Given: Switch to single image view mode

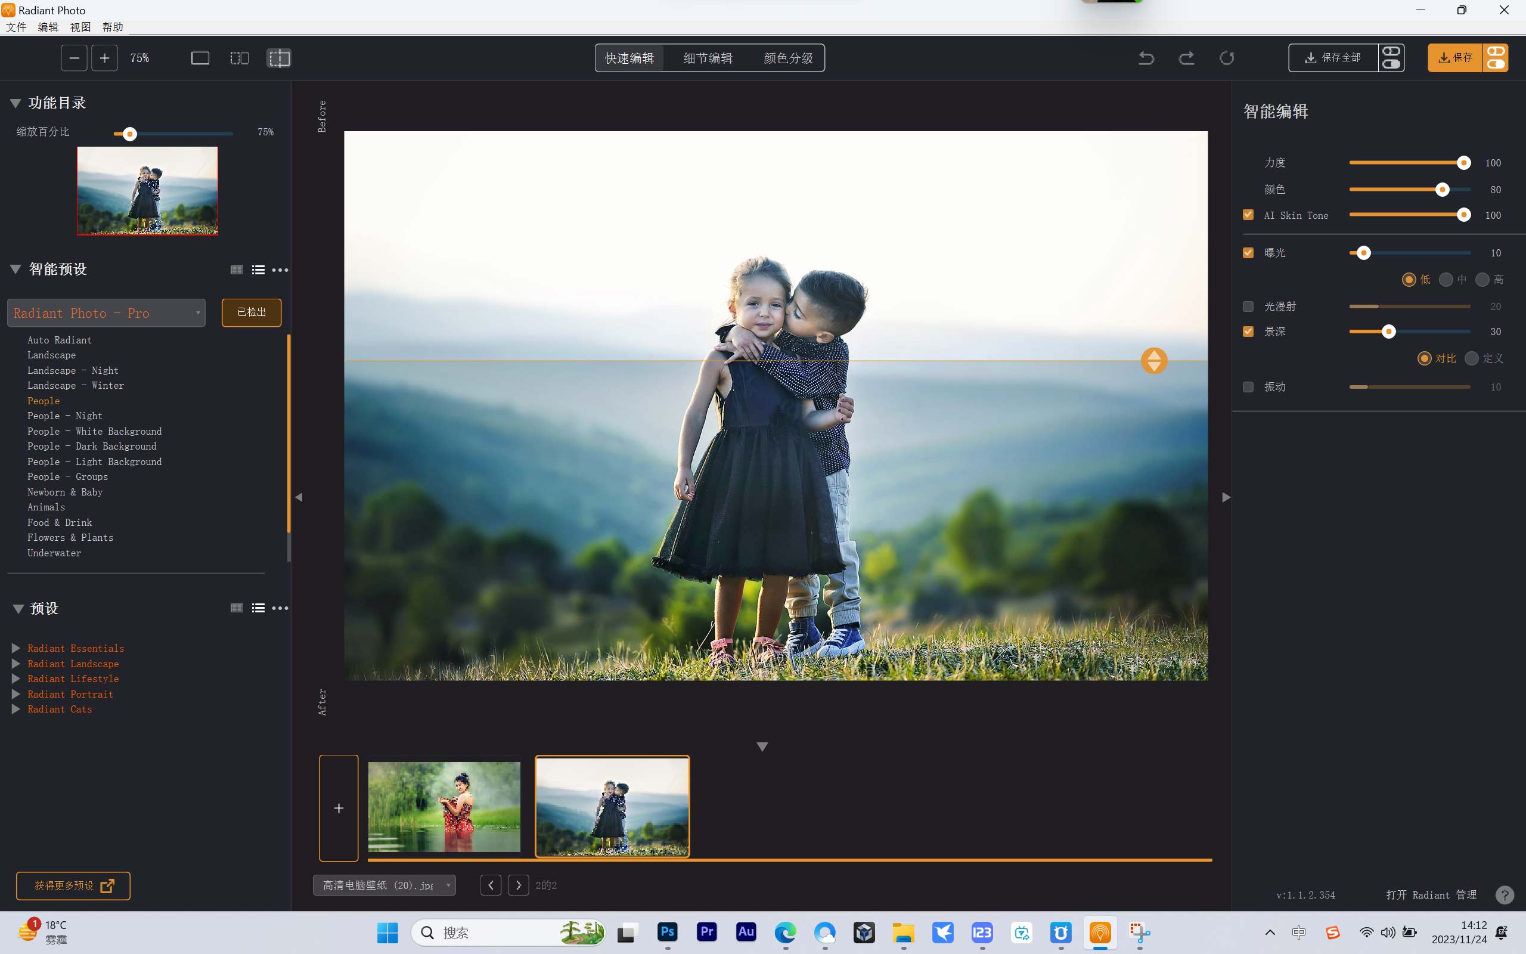Looking at the screenshot, I should click(x=200, y=58).
